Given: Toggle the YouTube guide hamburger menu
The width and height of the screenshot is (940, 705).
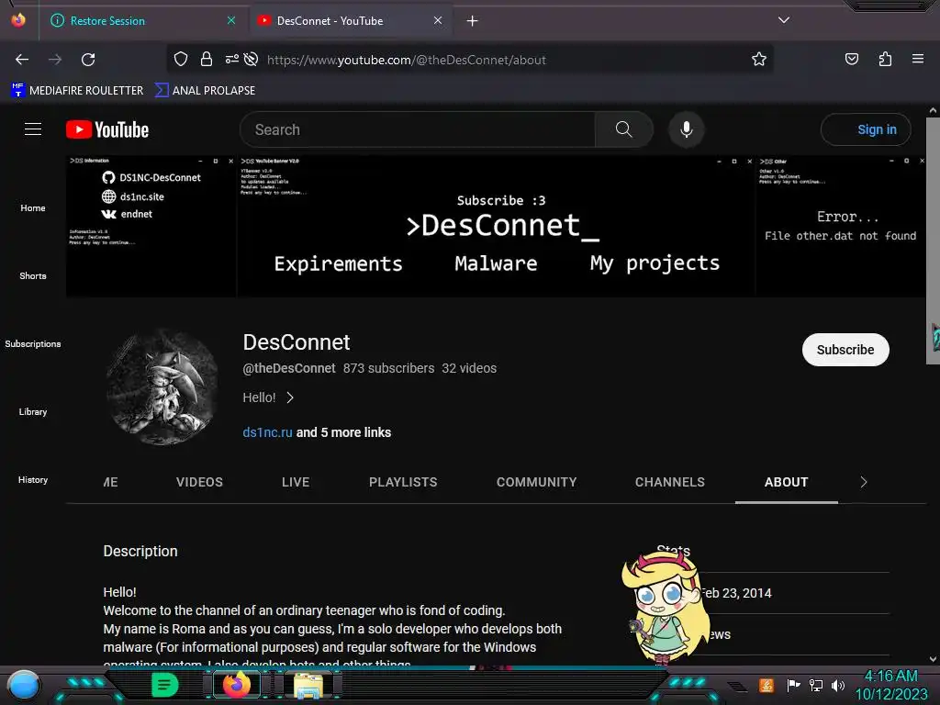Looking at the screenshot, I should (x=33, y=129).
